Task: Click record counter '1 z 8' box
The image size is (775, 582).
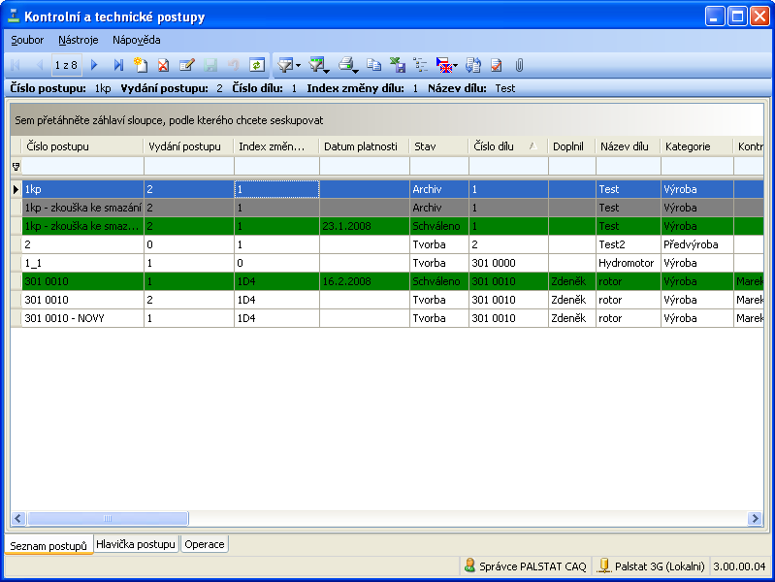Action: [x=66, y=65]
